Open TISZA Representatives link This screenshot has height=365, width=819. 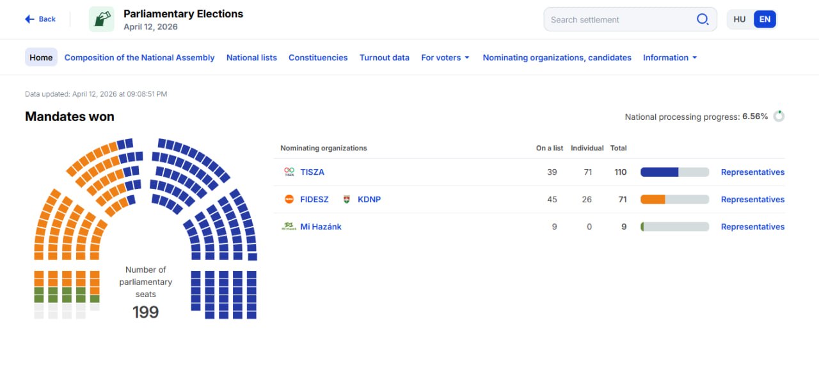coord(752,172)
